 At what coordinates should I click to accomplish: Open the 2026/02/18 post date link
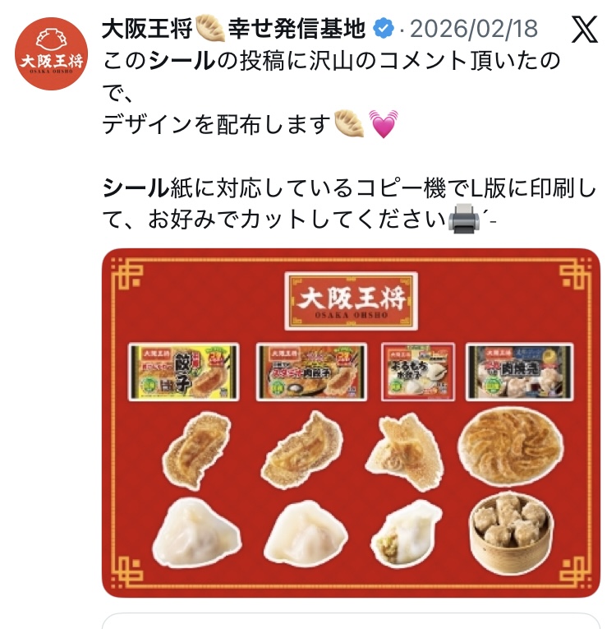tap(474, 29)
